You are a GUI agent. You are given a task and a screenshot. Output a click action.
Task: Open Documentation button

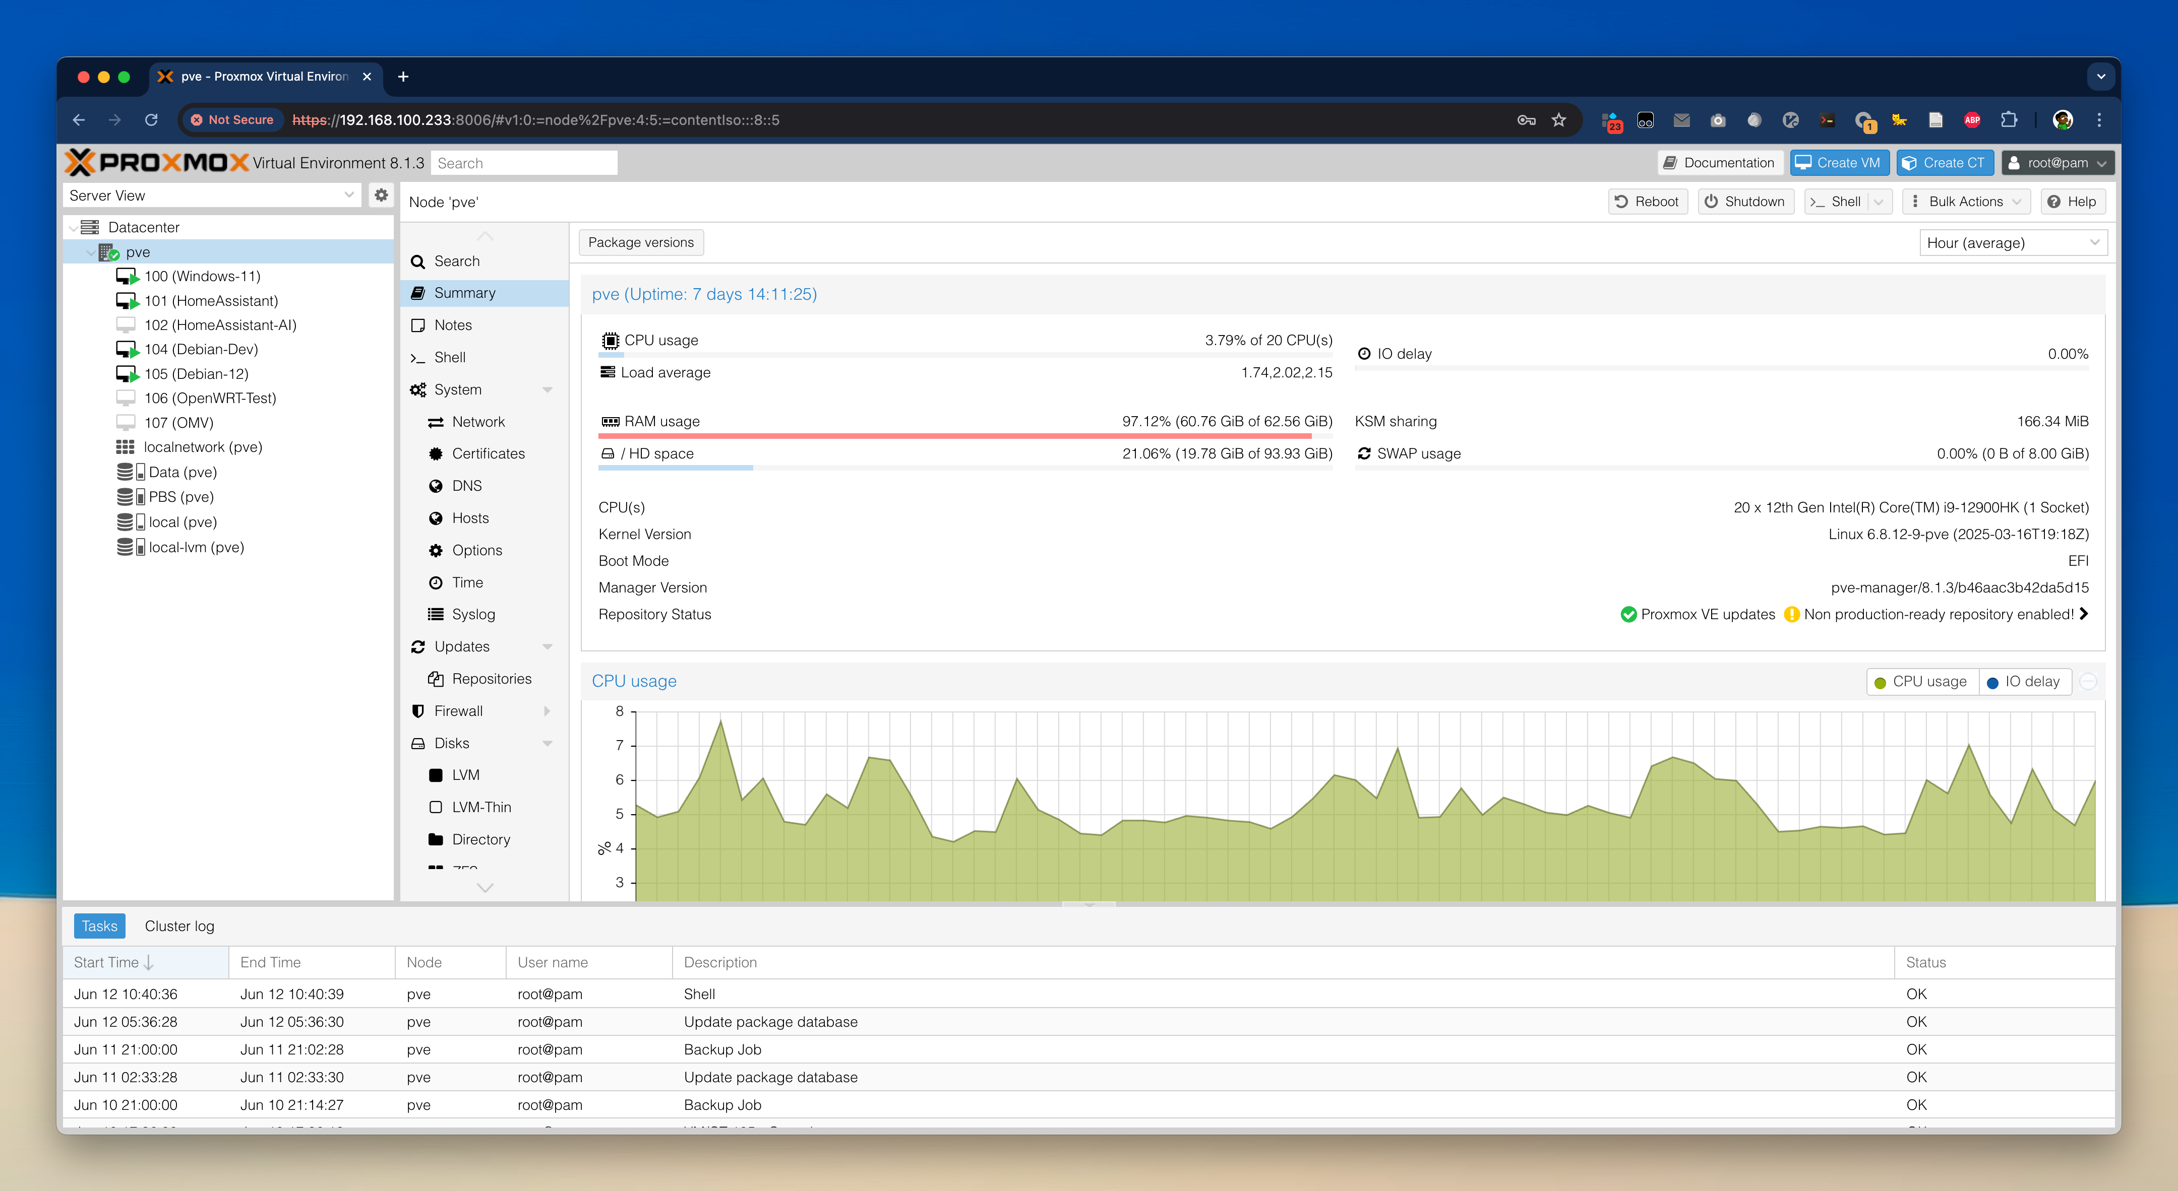[1721, 163]
